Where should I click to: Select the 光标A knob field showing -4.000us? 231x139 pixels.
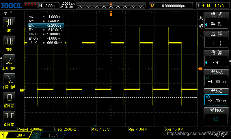(x=216, y=81)
